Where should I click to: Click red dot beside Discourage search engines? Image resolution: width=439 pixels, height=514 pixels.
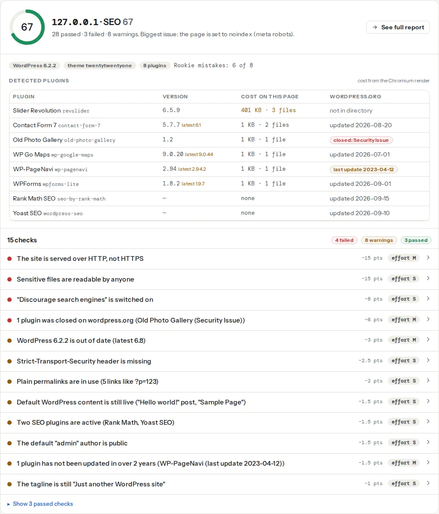coord(9,300)
